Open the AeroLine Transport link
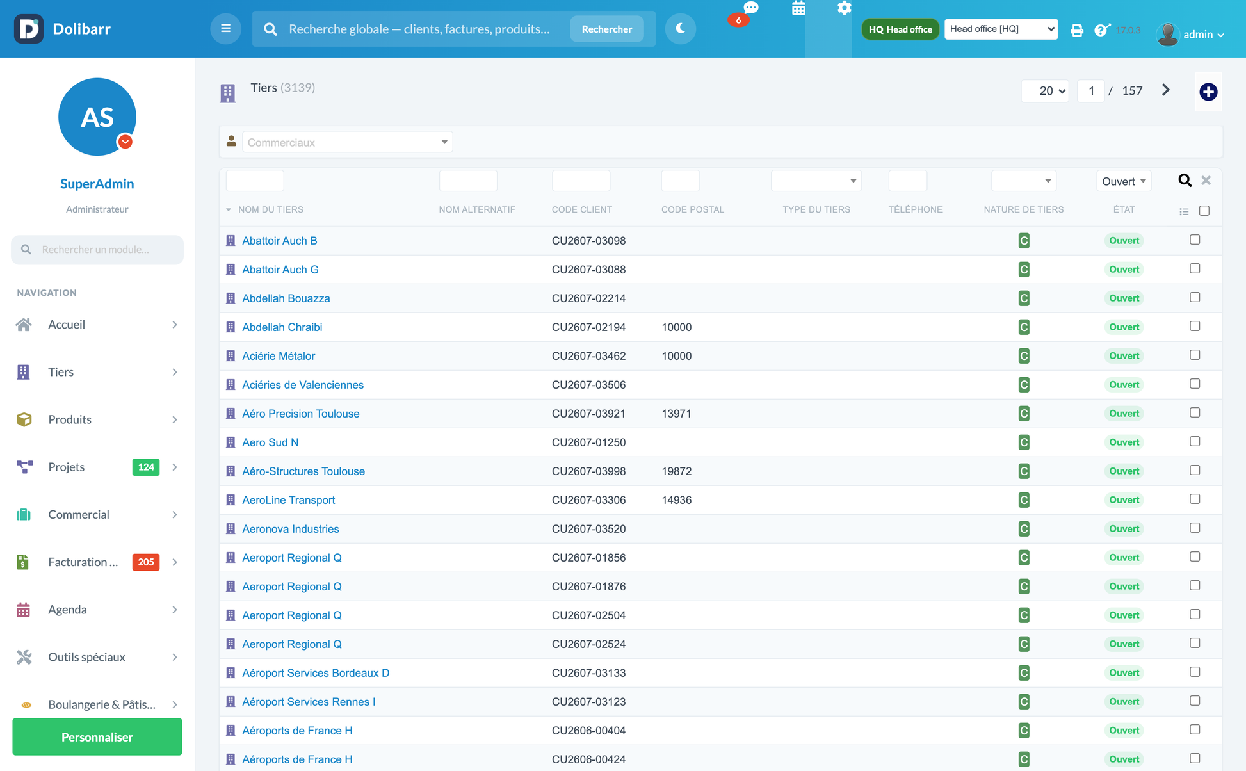1246x771 pixels. [x=289, y=500]
